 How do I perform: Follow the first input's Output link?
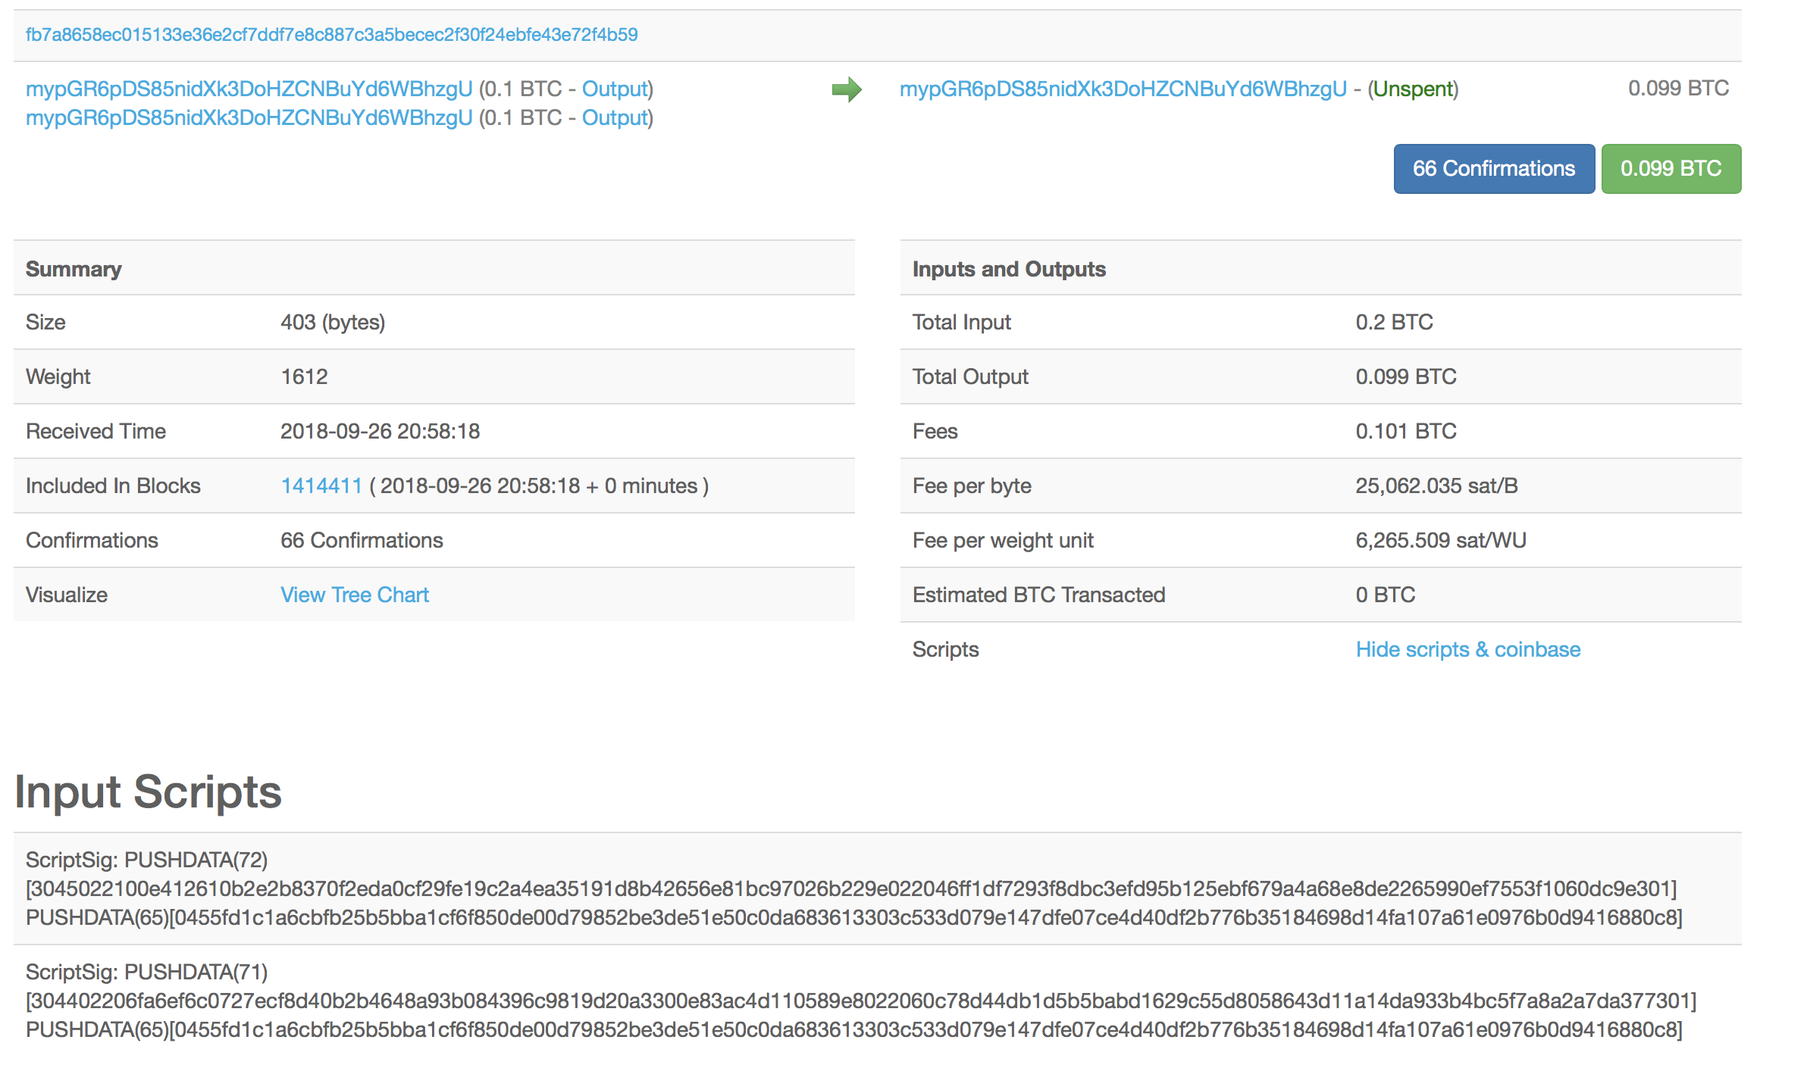coord(615,89)
